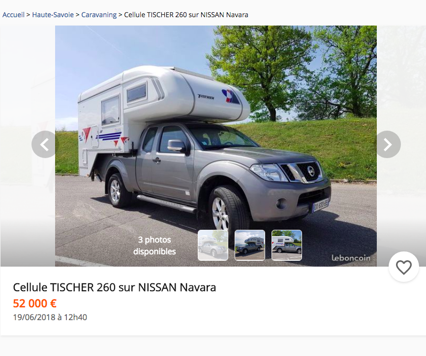Select the first faded front-view thumbnail

pos(213,245)
